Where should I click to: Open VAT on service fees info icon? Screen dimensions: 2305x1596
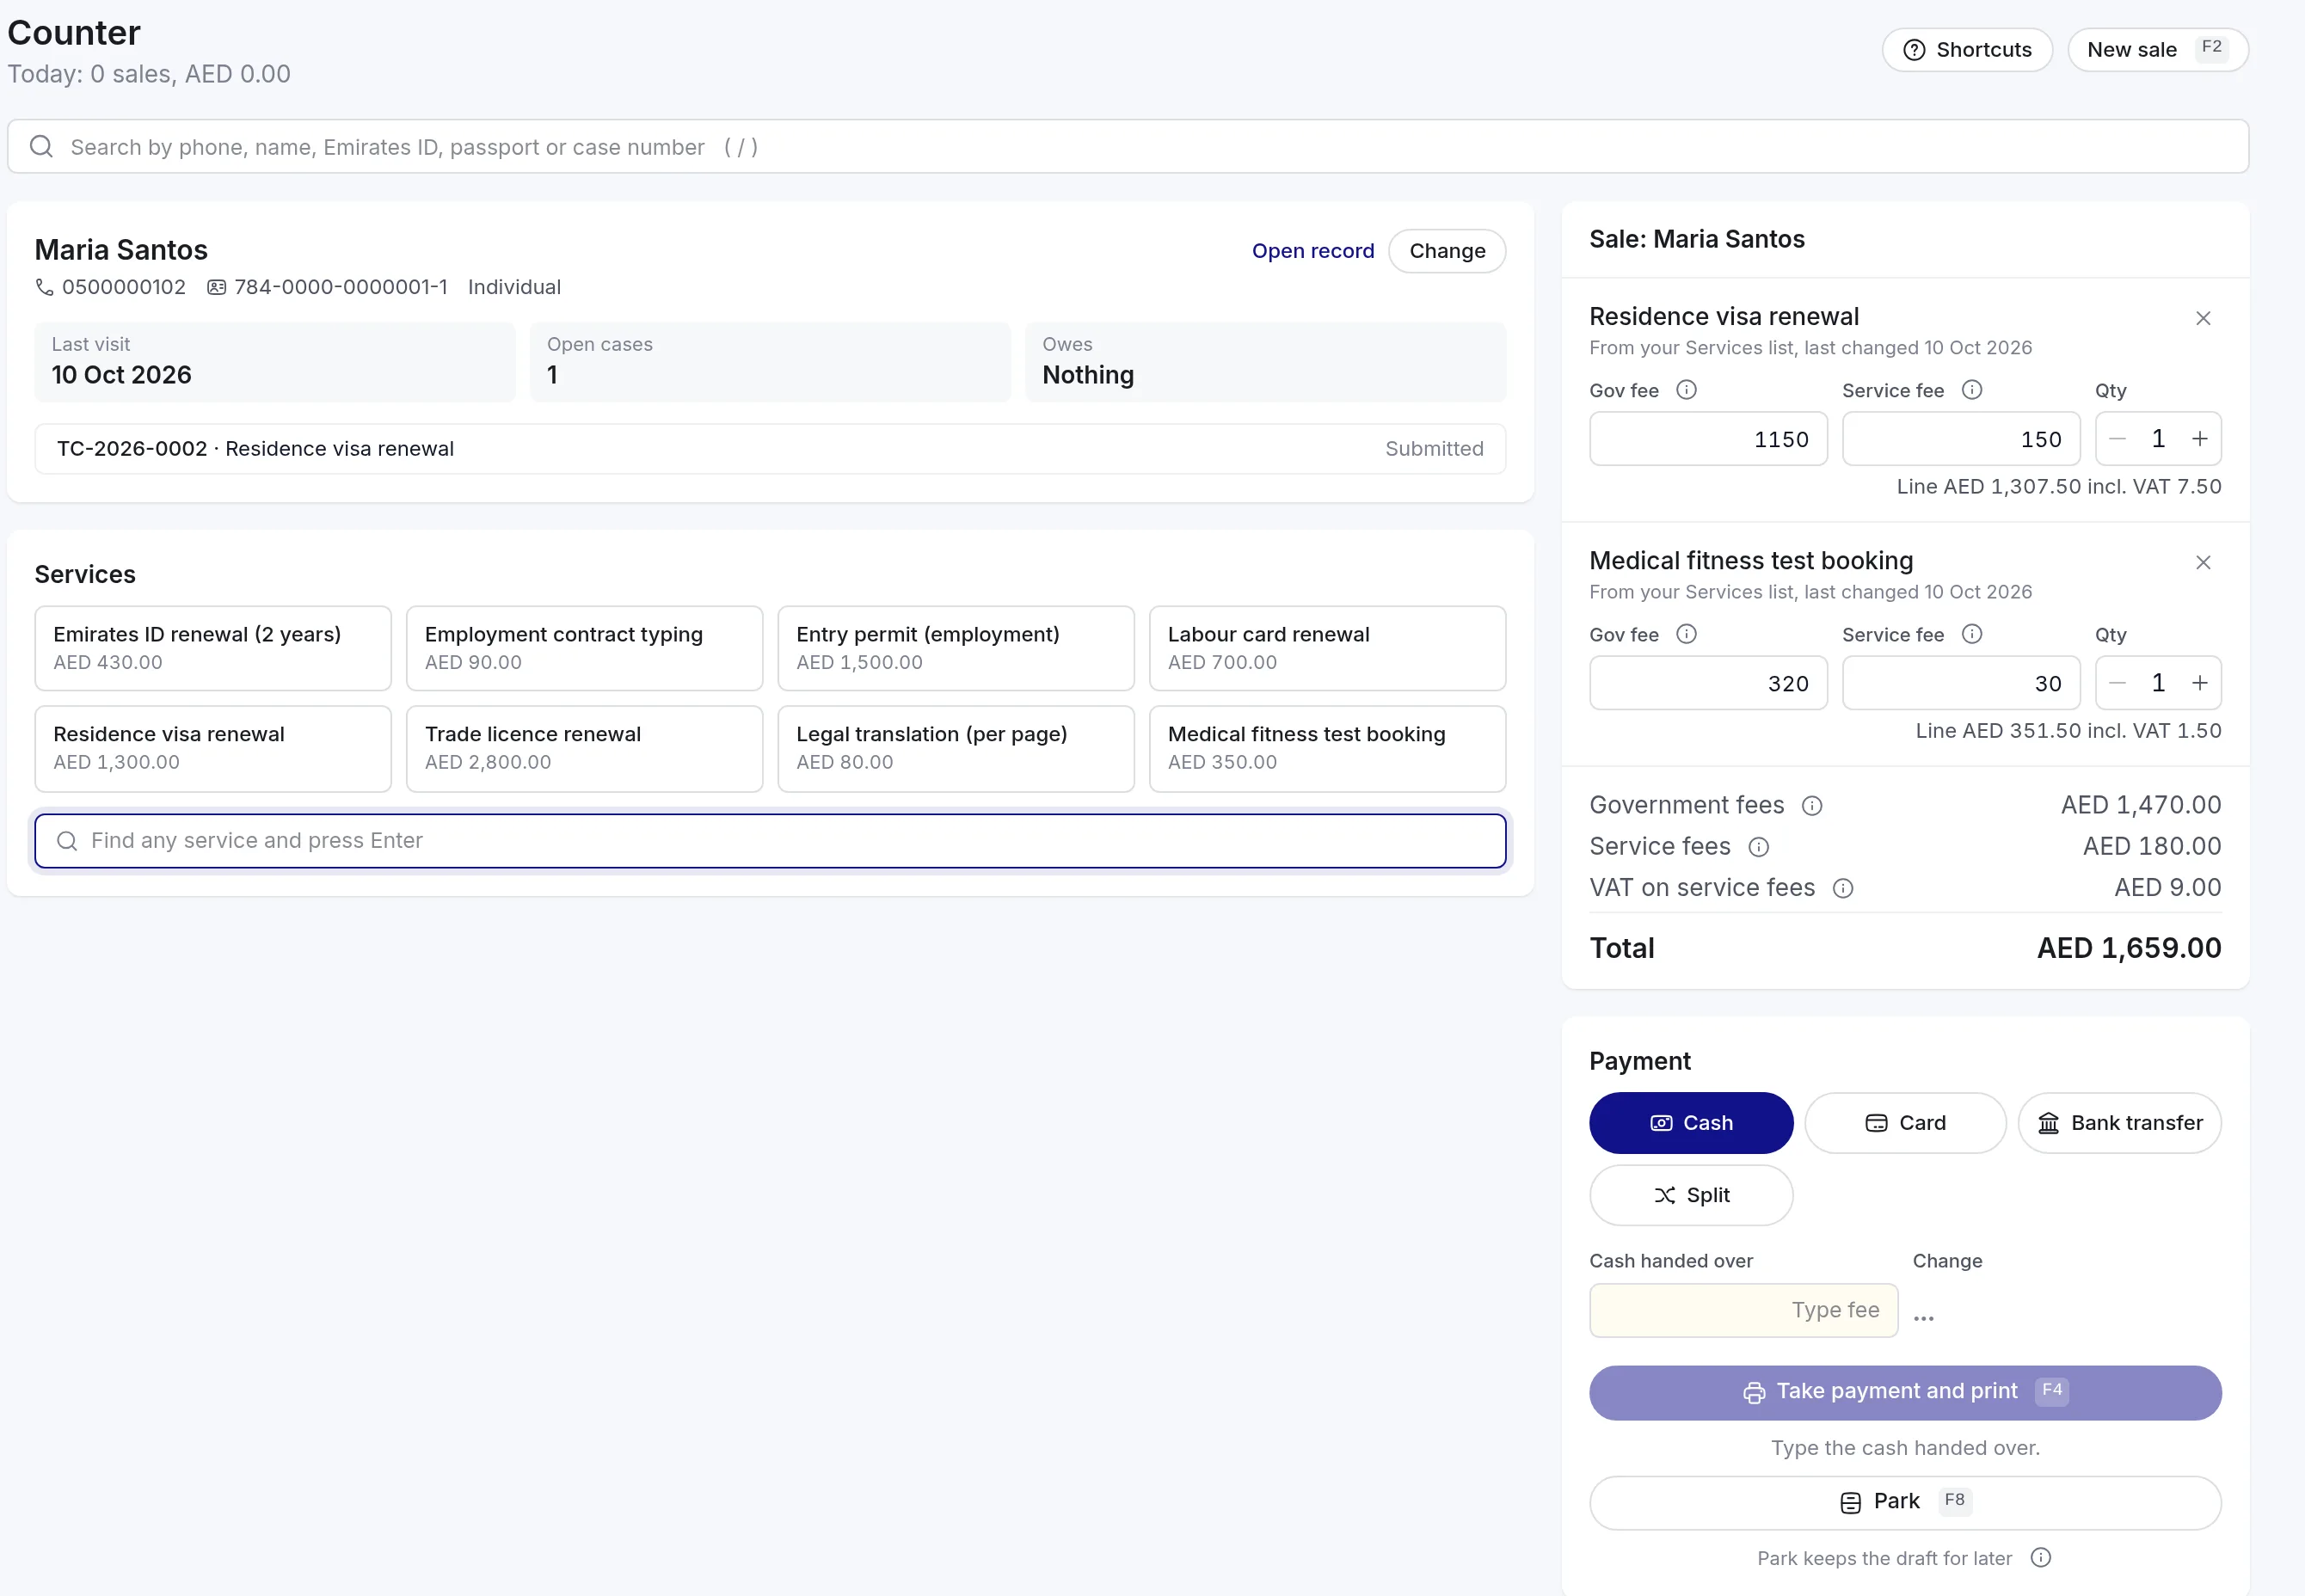tap(1842, 888)
